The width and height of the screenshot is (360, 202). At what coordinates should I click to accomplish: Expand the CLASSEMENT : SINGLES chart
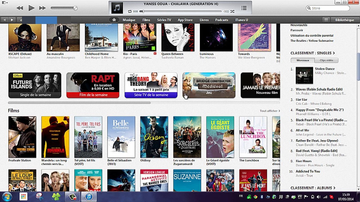click(x=312, y=53)
